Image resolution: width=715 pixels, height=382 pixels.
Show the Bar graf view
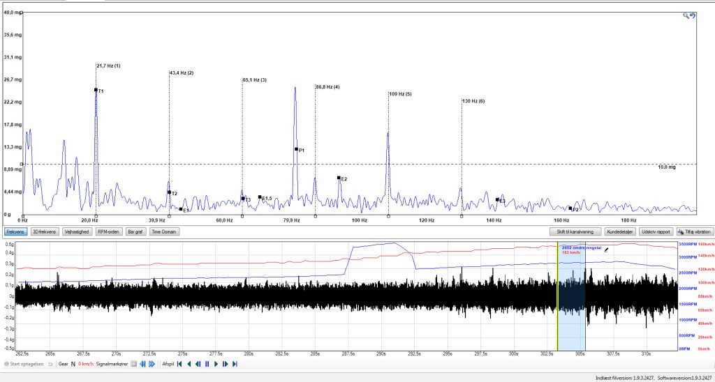click(136, 231)
